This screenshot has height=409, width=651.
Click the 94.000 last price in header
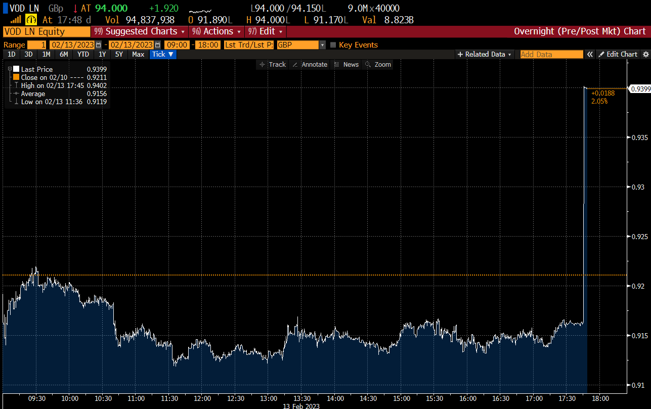pyautogui.click(x=111, y=9)
